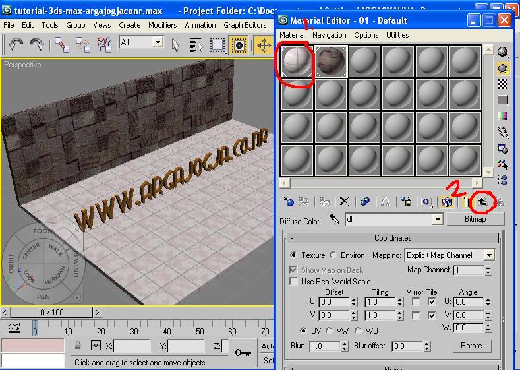520x370 pixels.
Task: Click the Redo arrow in main toolbar
Action: pos(36,44)
